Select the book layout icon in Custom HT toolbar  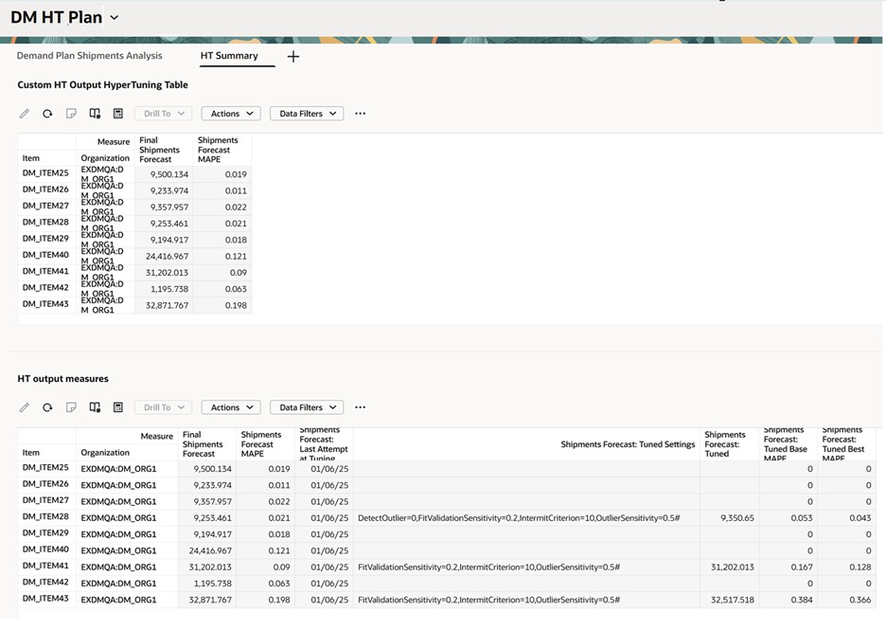95,113
